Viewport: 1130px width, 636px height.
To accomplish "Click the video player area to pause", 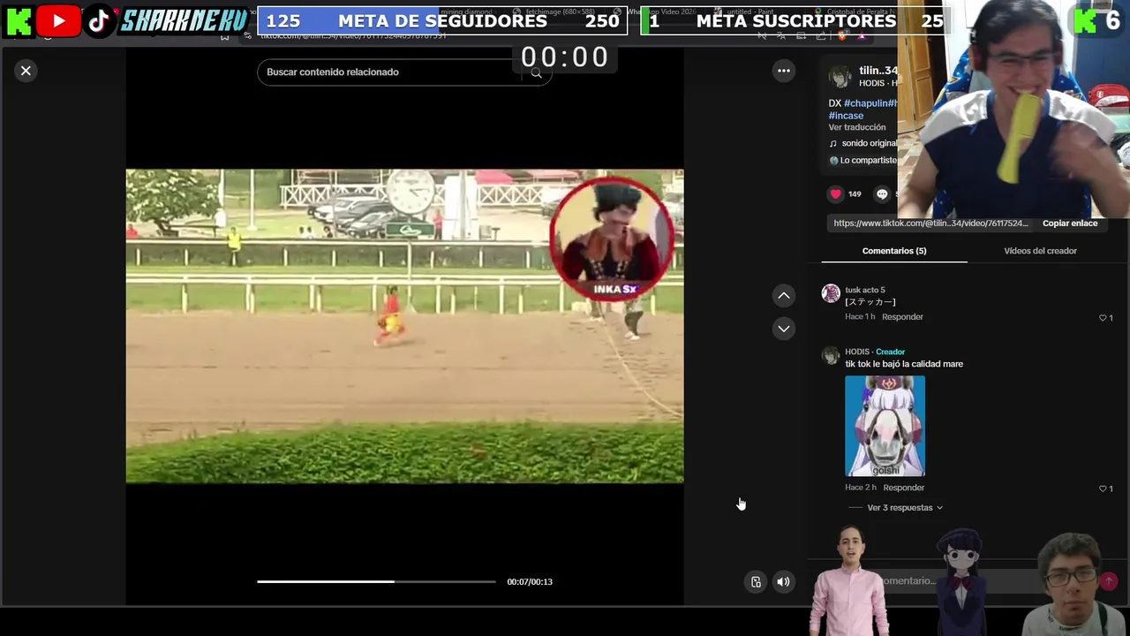I will coord(404,326).
